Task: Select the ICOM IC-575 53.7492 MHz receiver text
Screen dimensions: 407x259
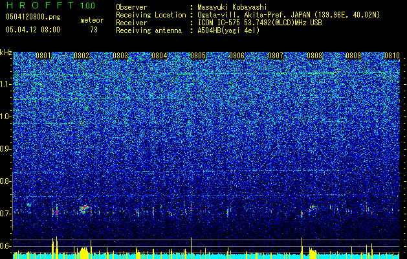Action: [259, 23]
